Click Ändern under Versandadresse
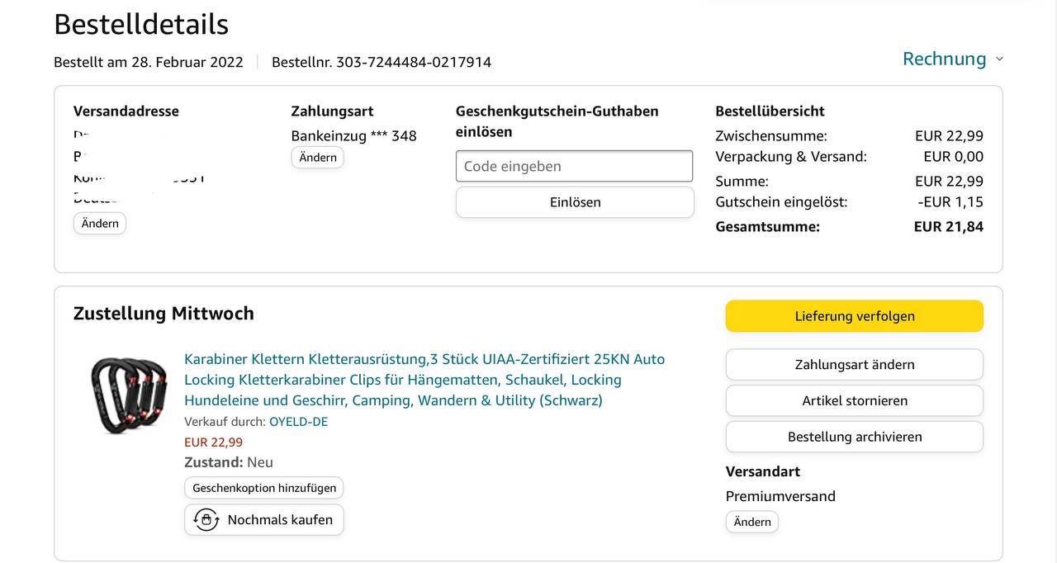 [100, 224]
